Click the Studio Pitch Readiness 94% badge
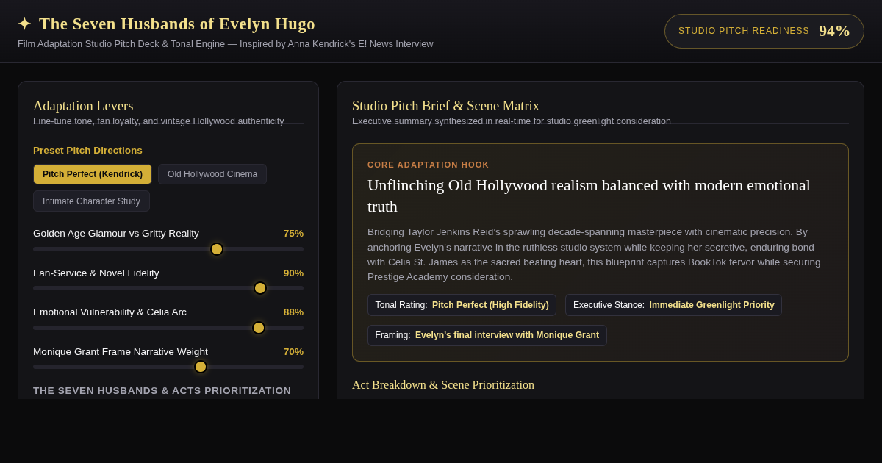The image size is (882, 463). point(764,31)
